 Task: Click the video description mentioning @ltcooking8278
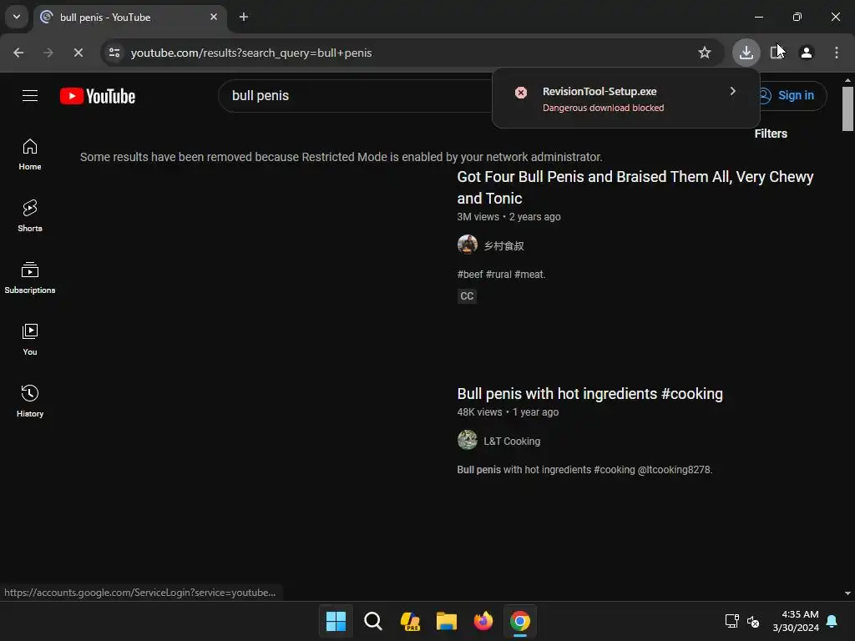[584, 470]
